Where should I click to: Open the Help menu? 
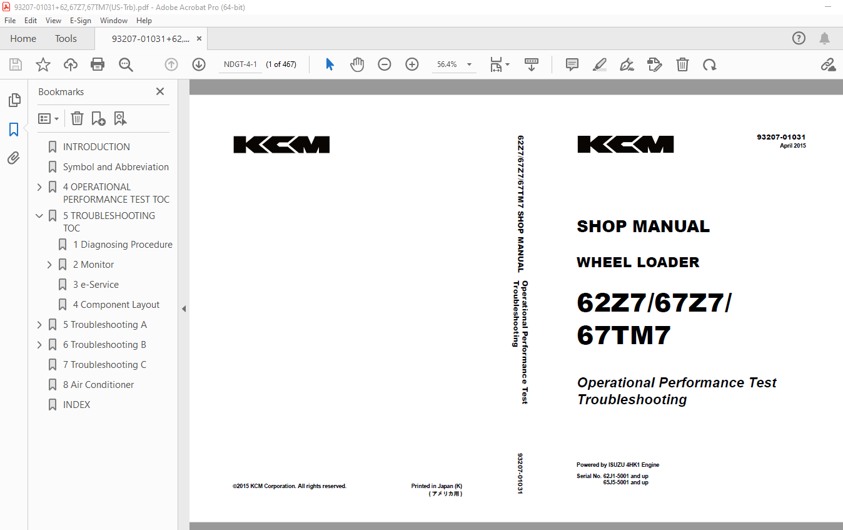coord(144,21)
